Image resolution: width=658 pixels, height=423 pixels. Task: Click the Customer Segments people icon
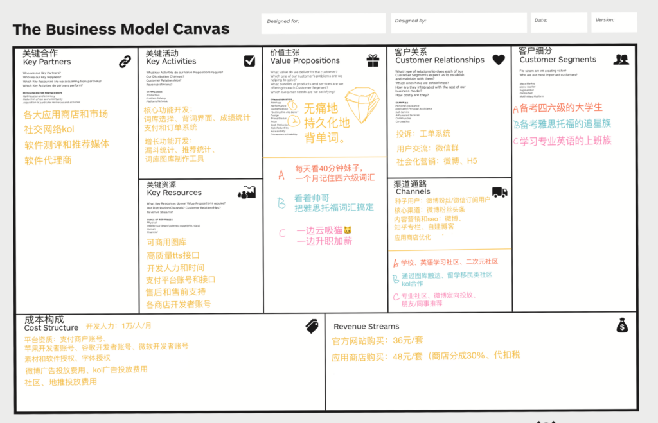point(621,59)
